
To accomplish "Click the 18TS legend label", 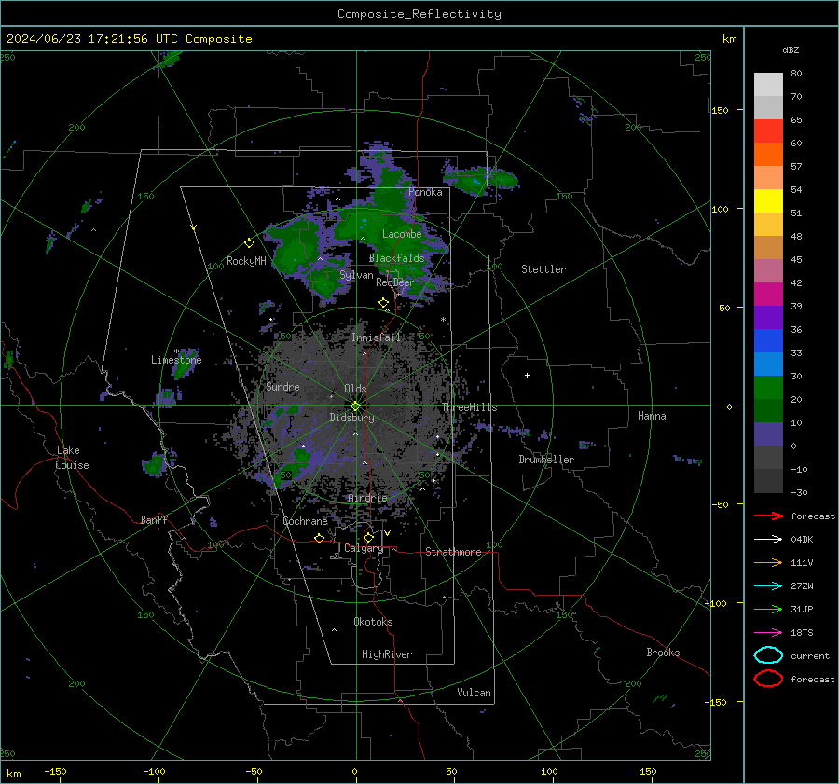I will pyautogui.click(x=802, y=633).
